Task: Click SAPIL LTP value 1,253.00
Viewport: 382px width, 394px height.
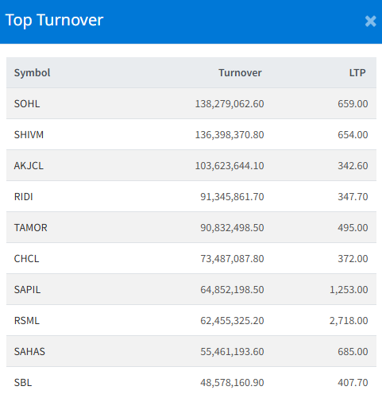Action: click(349, 290)
